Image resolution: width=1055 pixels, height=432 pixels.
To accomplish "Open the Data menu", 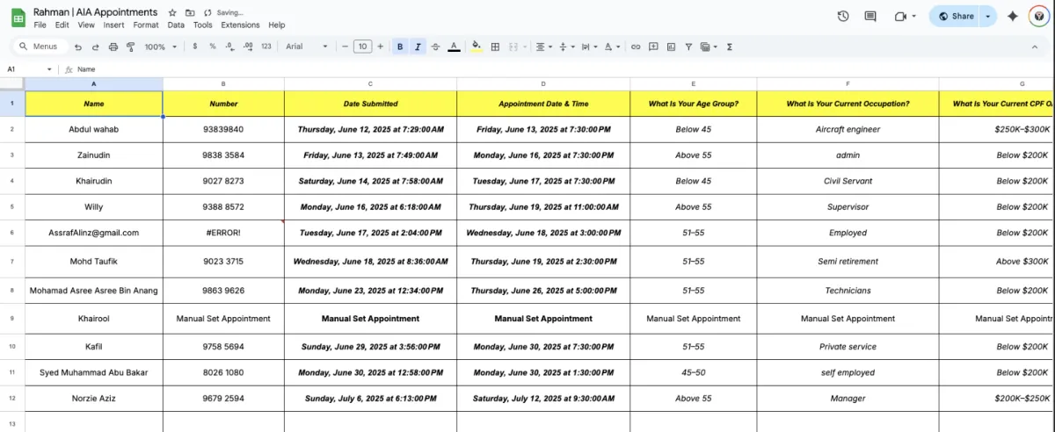I will click(176, 25).
